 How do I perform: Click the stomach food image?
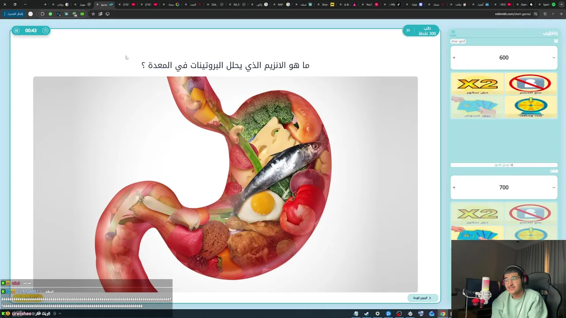coord(225,184)
